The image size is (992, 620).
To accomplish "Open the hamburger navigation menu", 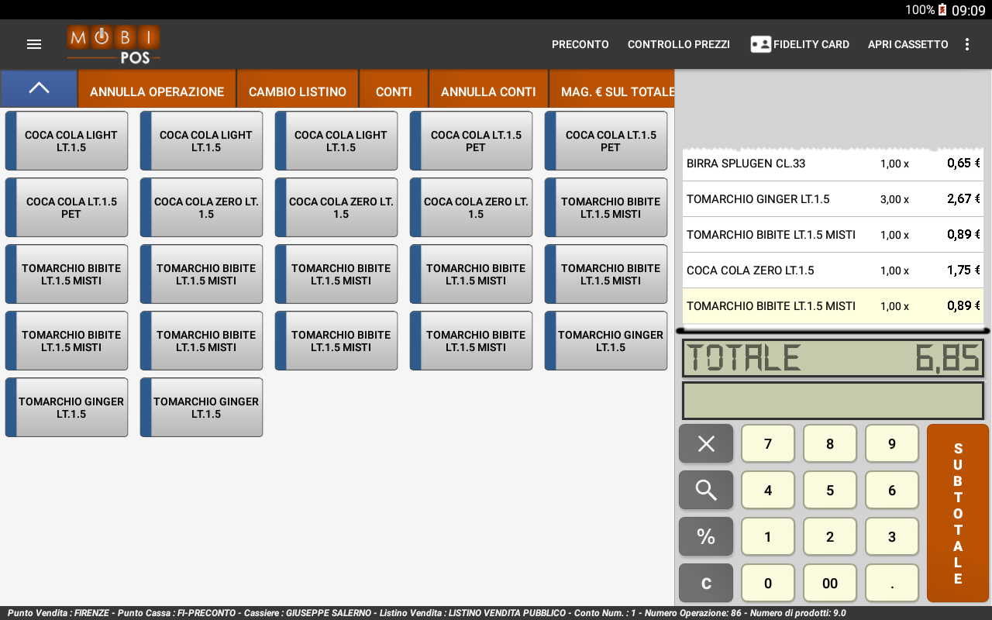I will tap(34, 44).
